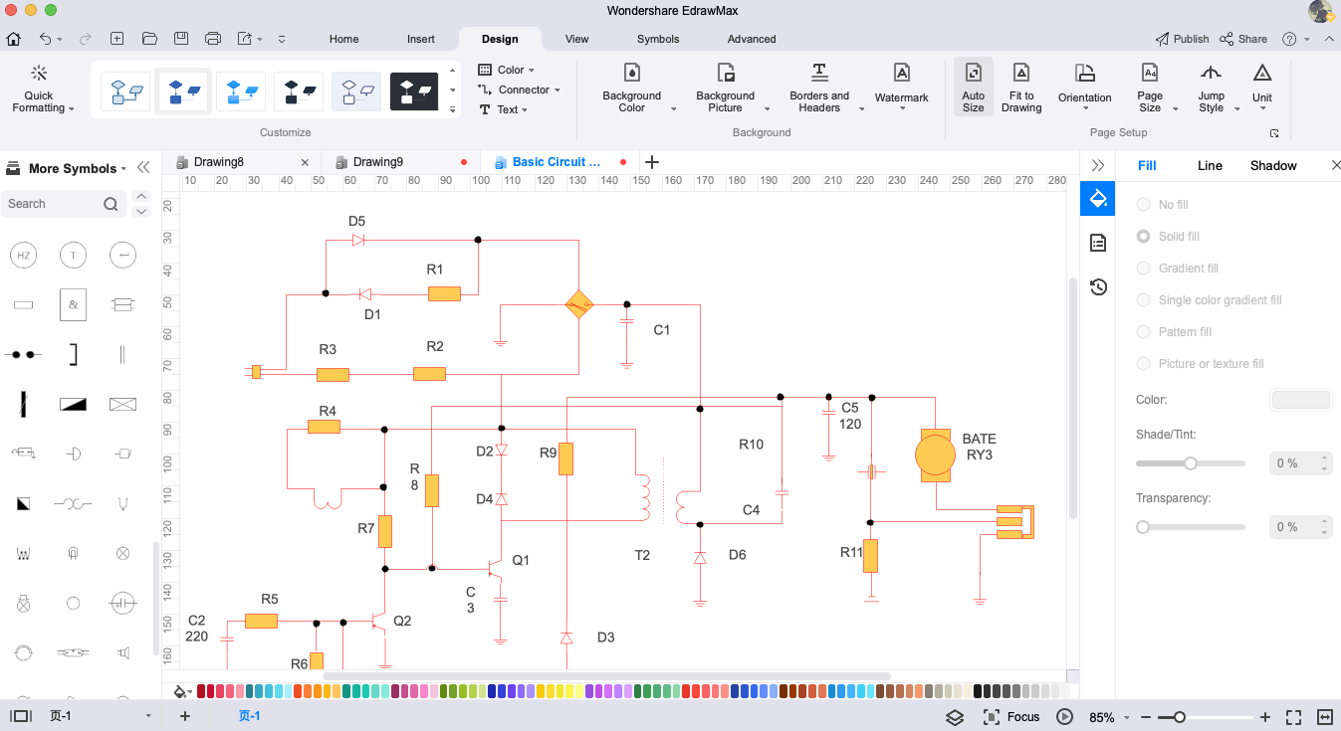Open the page properties list panel icon

(1098, 243)
